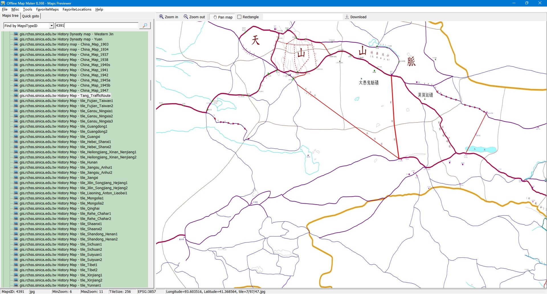The width and height of the screenshot is (547, 294).
Task: Click the map icon beside tile_Tibet1
Action: point(16,265)
